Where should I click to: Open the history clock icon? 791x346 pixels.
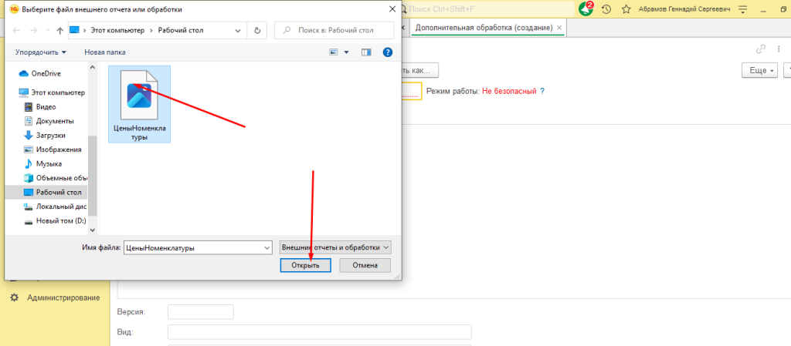point(606,9)
